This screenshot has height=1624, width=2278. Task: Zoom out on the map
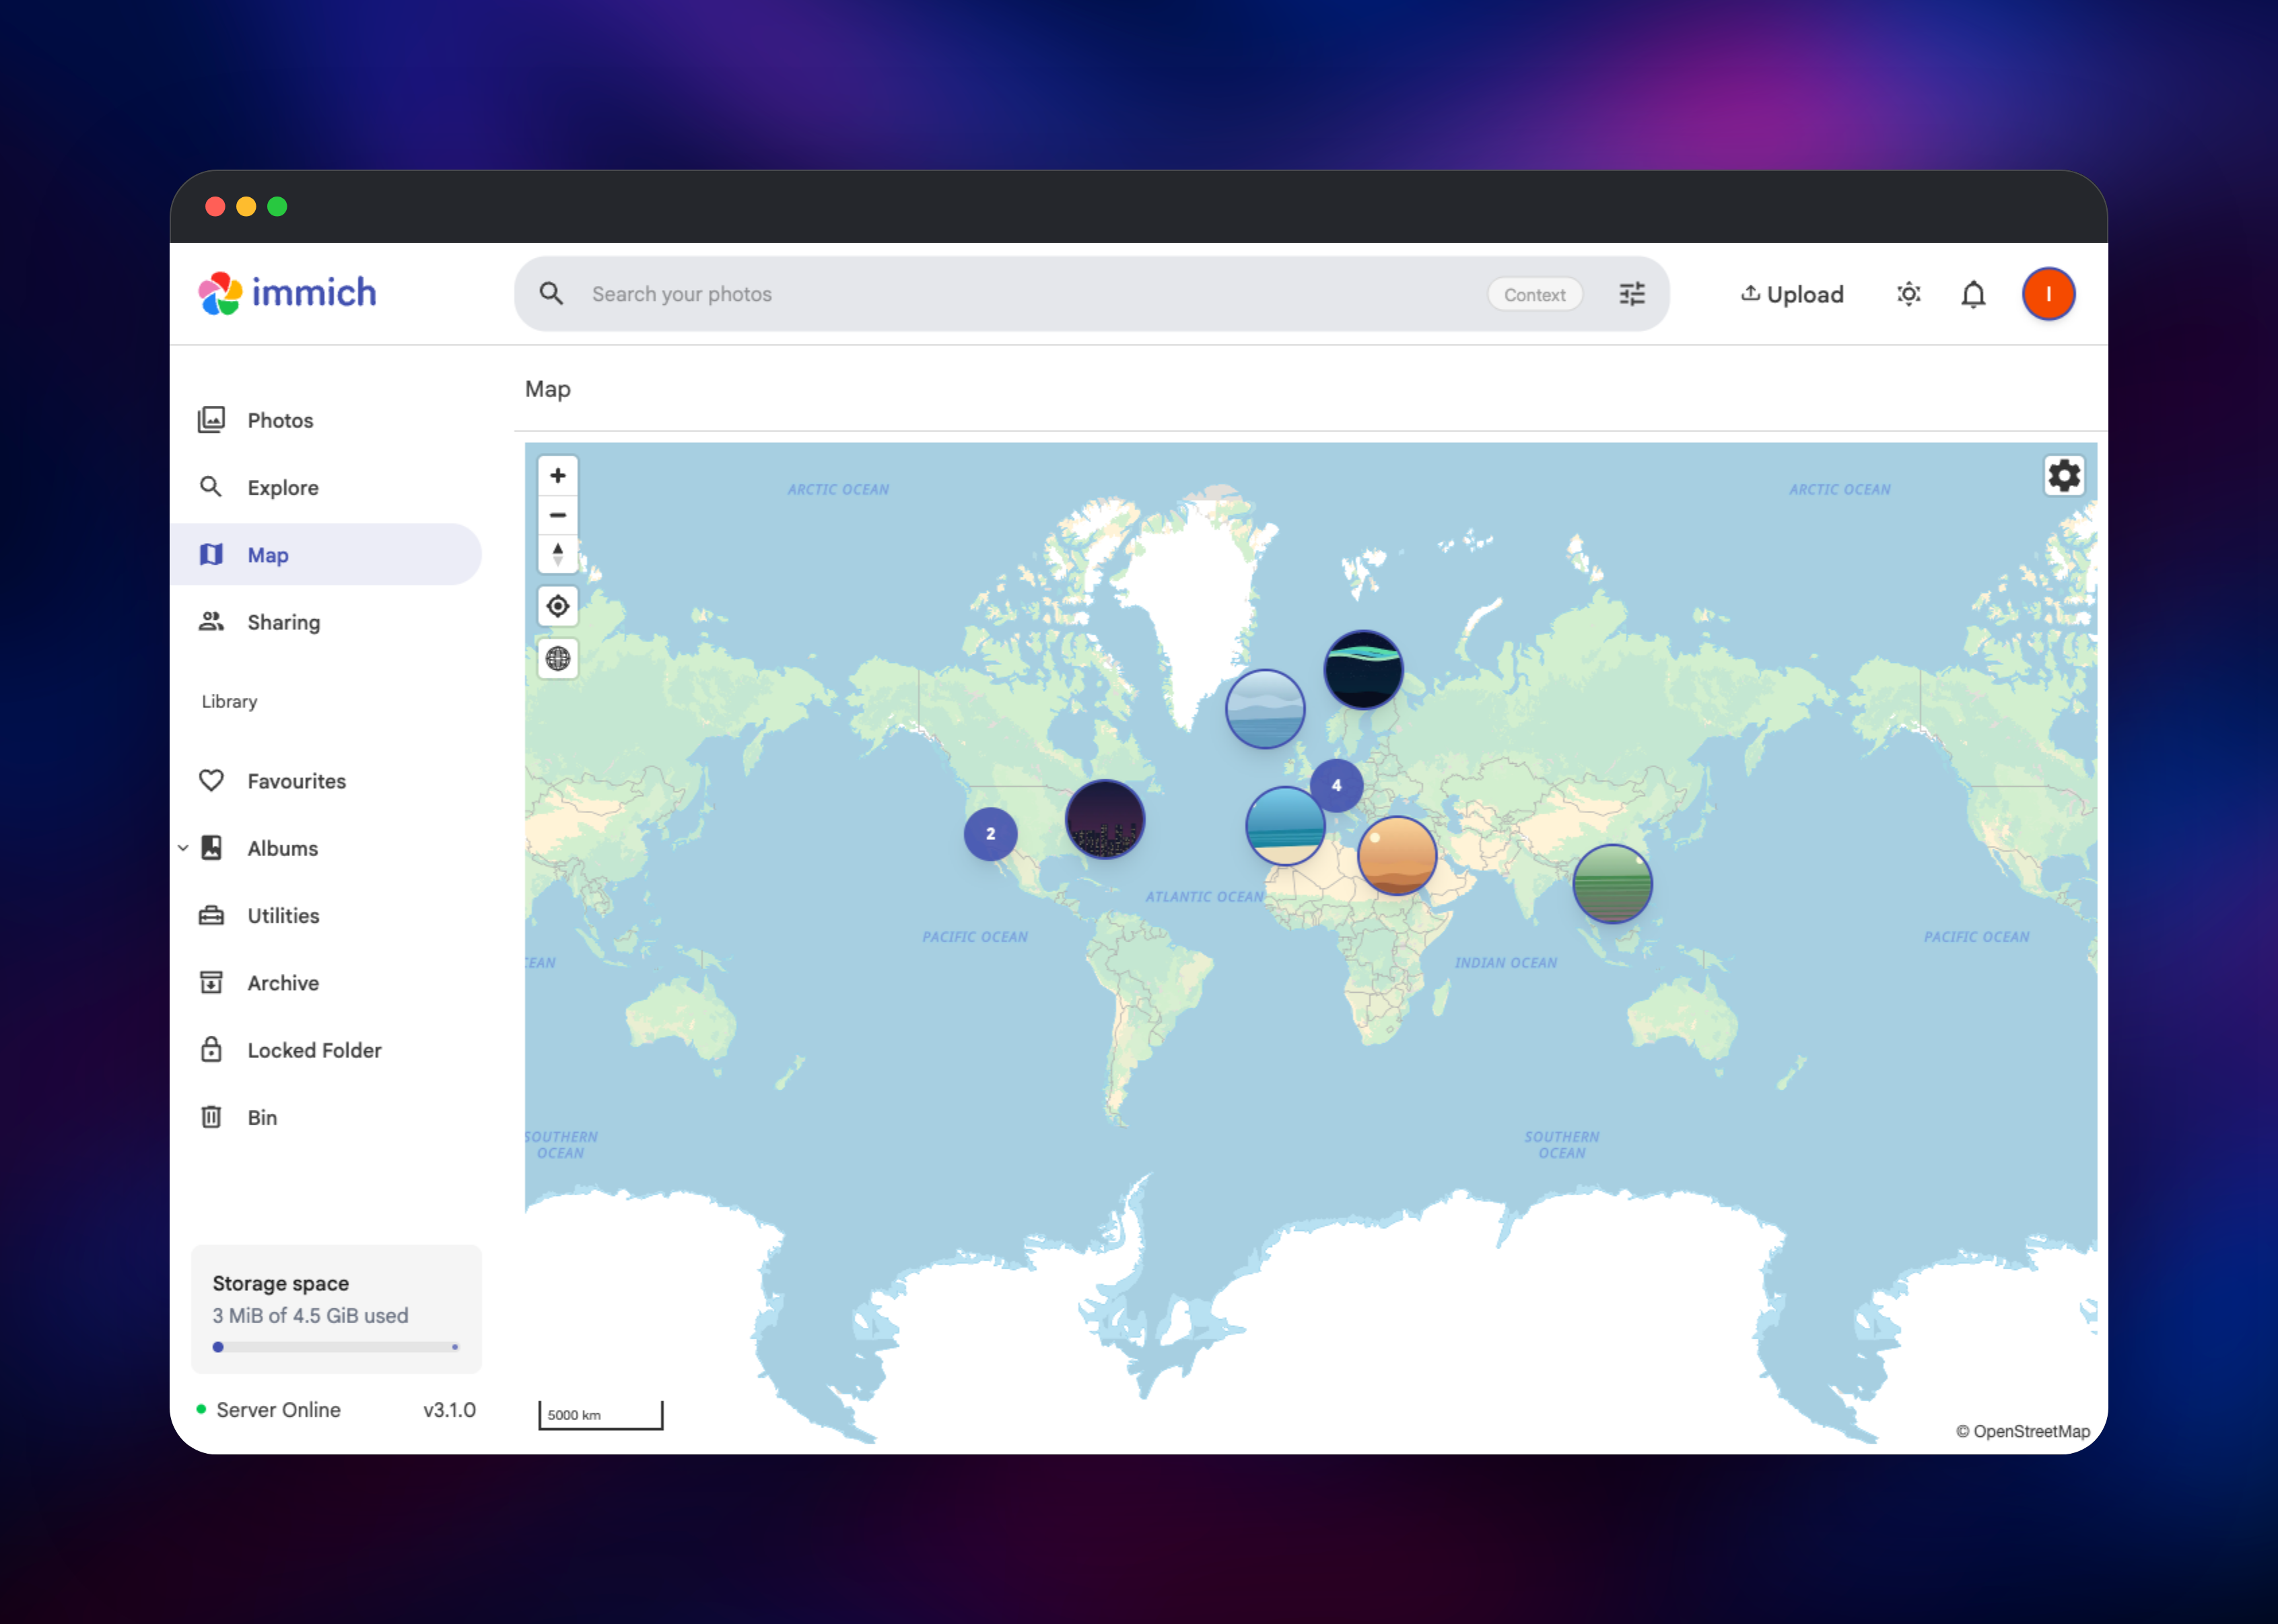point(558,515)
